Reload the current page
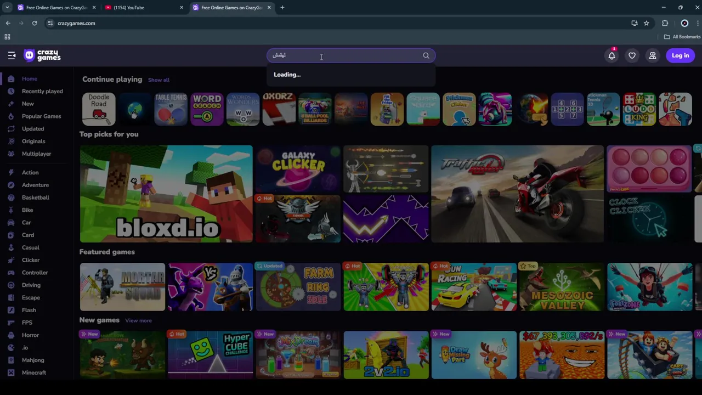The width and height of the screenshot is (702, 395). click(34, 23)
